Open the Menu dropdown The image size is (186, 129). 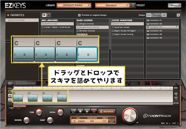tap(175, 5)
